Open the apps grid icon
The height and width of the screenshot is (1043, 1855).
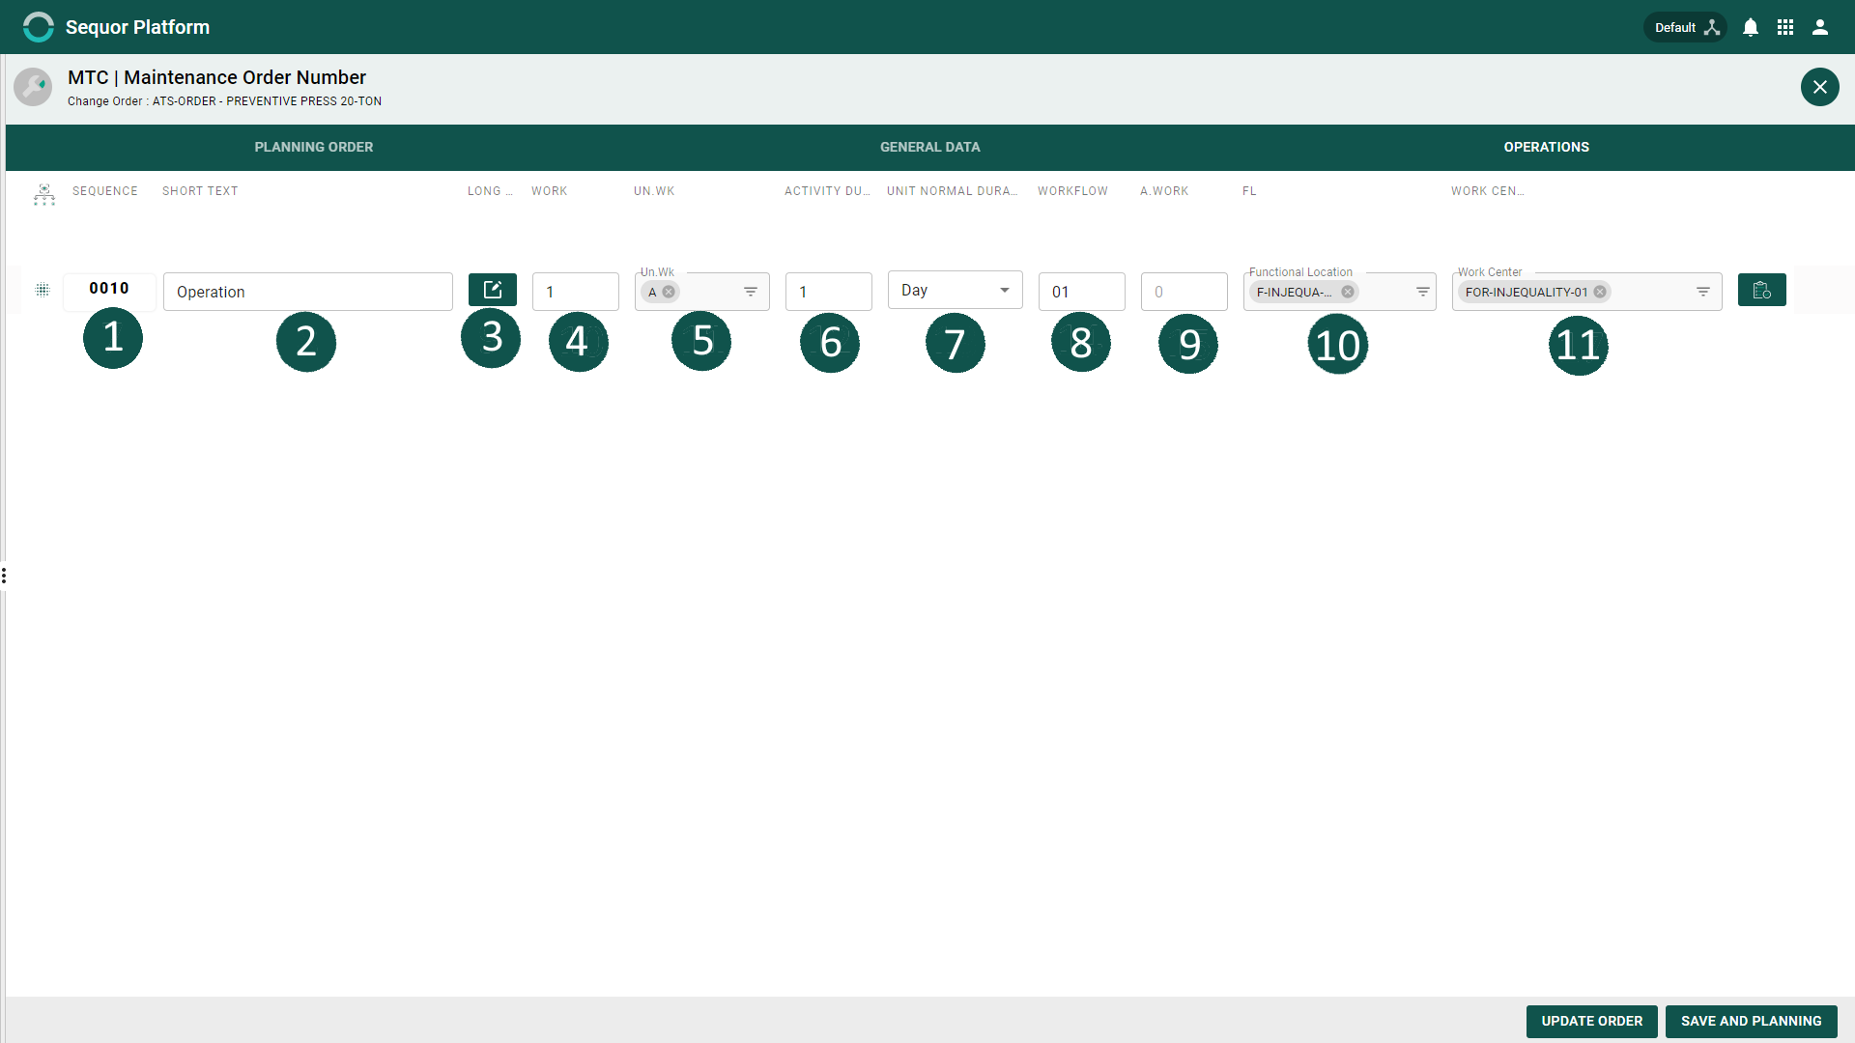(1785, 27)
